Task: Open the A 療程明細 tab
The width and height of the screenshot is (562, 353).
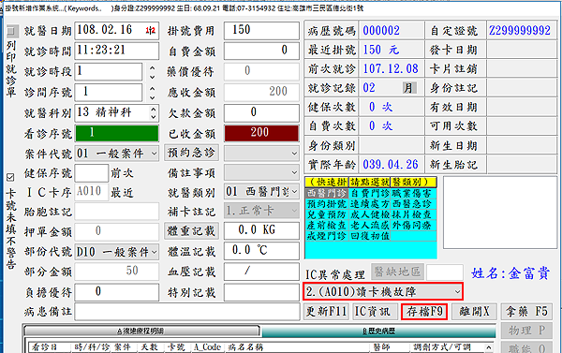Action: [140, 331]
